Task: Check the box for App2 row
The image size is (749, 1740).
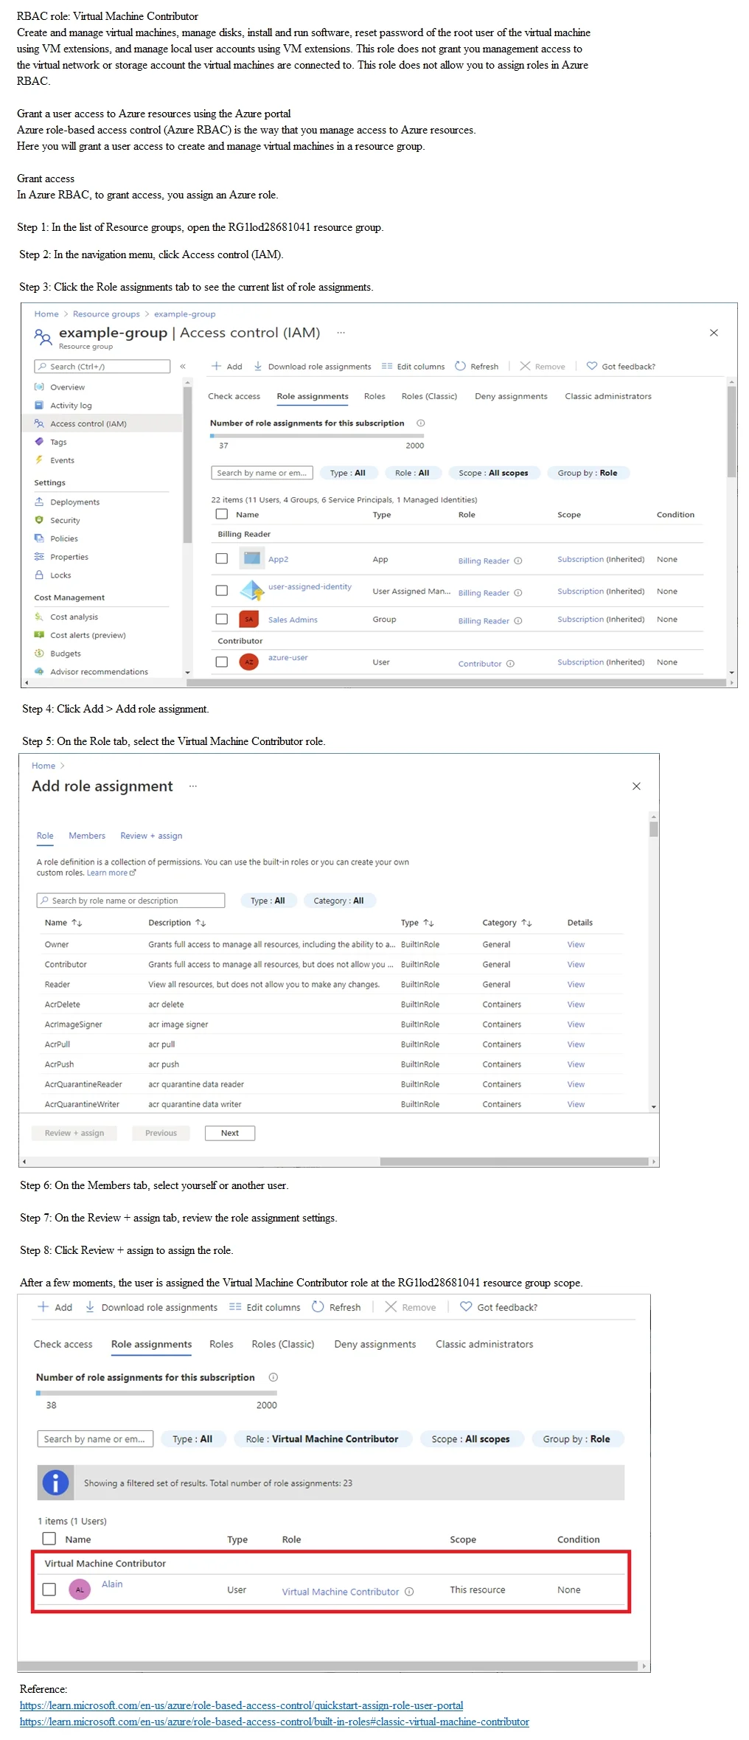Action: coord(221,558)
